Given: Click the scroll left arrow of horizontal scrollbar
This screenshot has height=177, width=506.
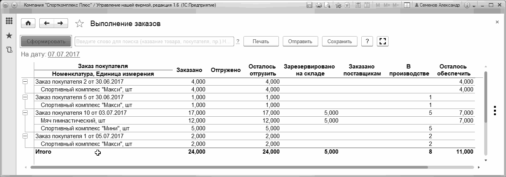Looking at the screenshot, I should click(x=26, y=168).
